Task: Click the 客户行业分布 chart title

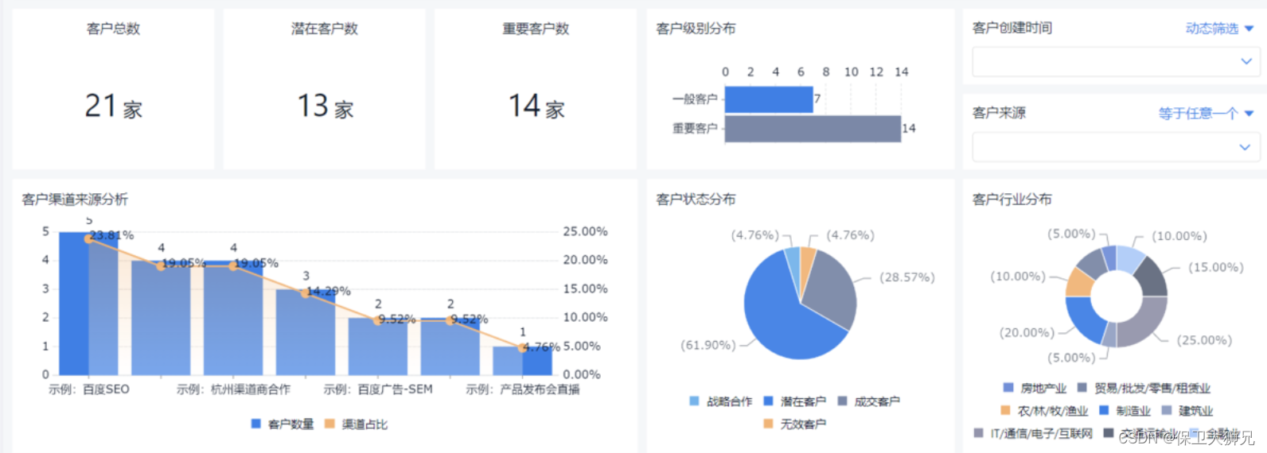Action: click(x=1012, y=199)
